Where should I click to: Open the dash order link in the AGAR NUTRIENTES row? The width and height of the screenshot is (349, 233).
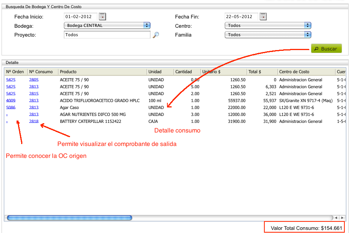click(7, 115)
